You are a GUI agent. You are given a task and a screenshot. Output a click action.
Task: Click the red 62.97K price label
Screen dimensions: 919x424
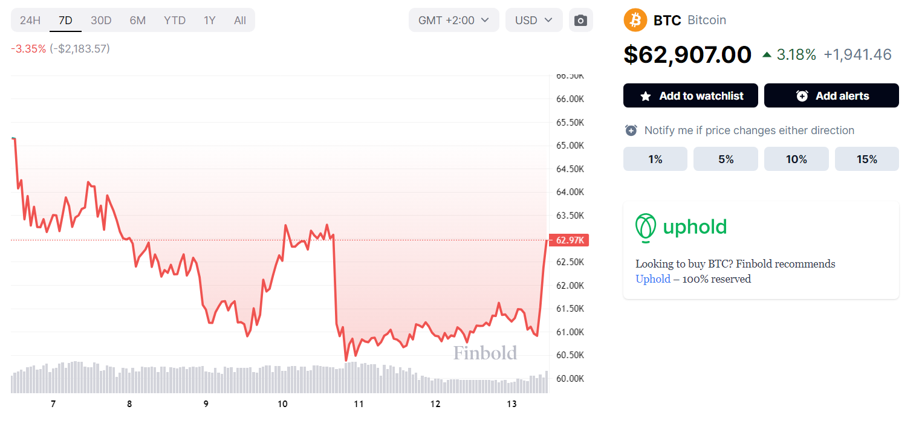[570, 240]
